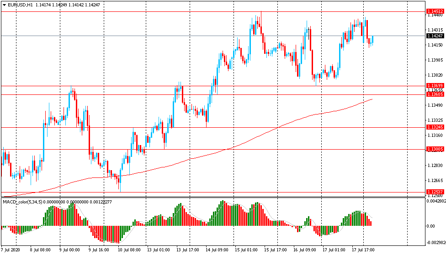This screenshot has width=446, height=255.
Task: Click the EURUSD,H1 symbol title
Action: (21, 5)
